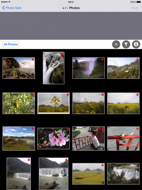This screenshot has width=142, height=190.
Task: Open the All Photos album selector
Action: (11, 44)
